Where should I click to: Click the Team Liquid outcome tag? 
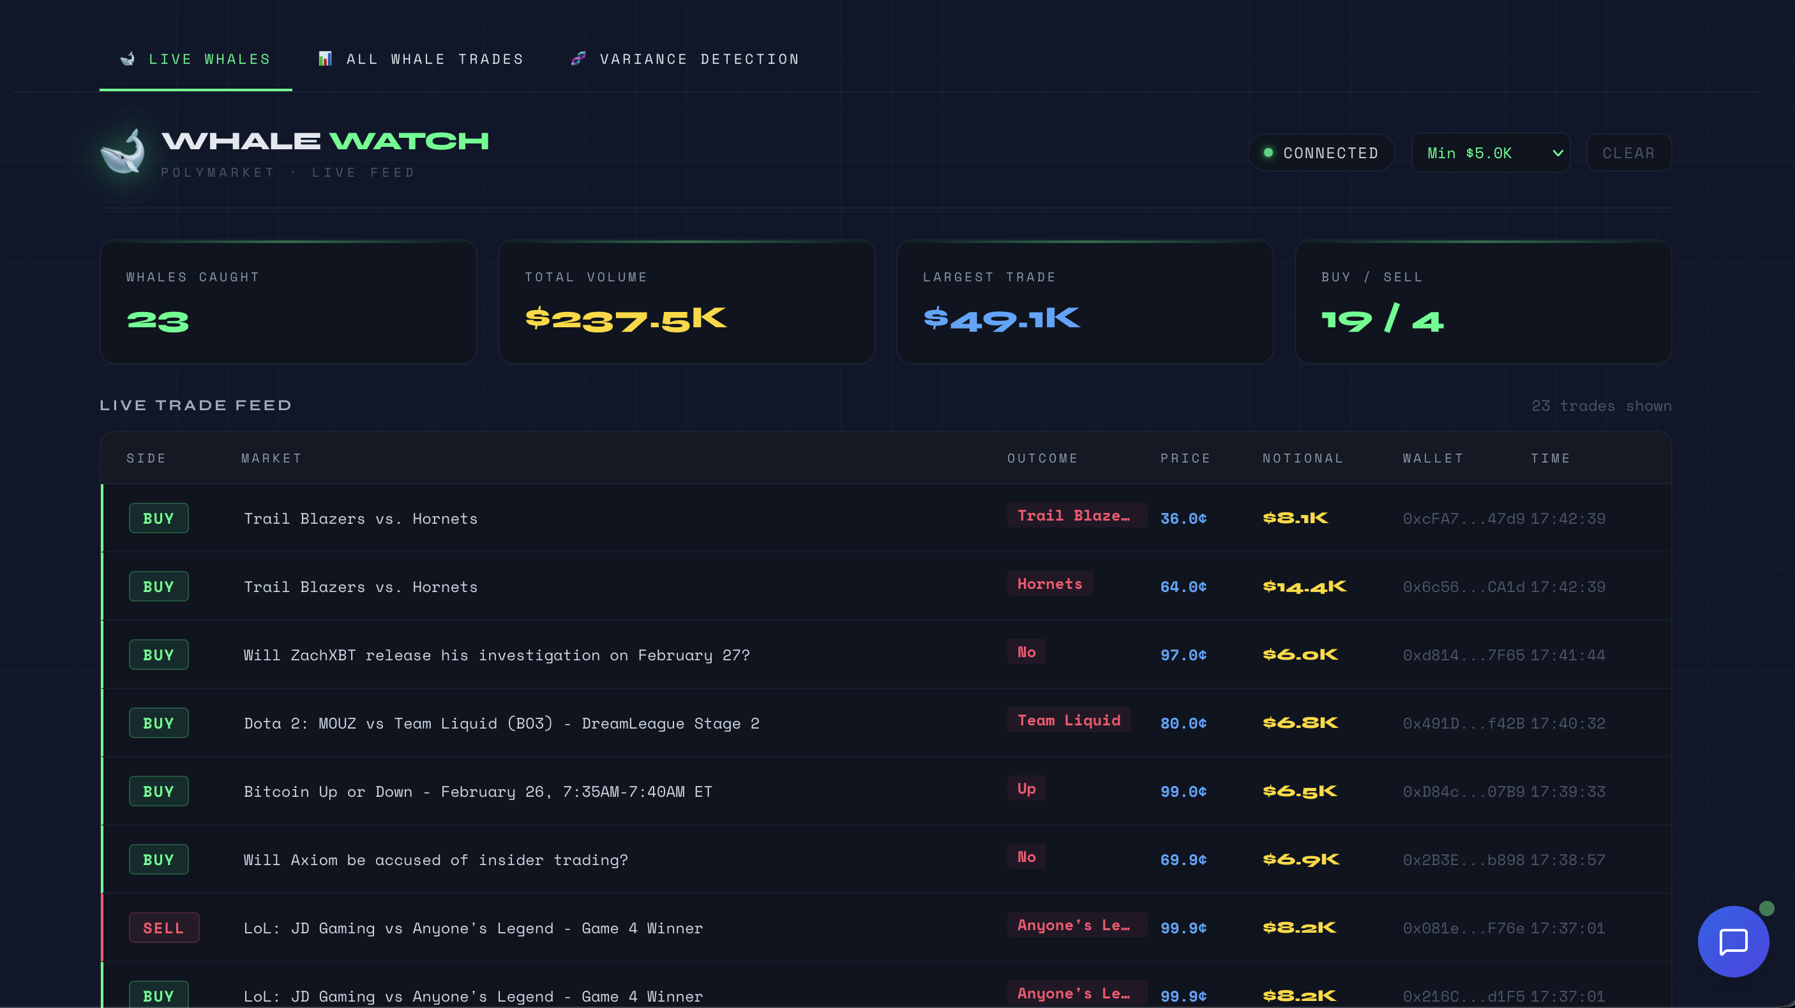click(x=1068, y=720)
